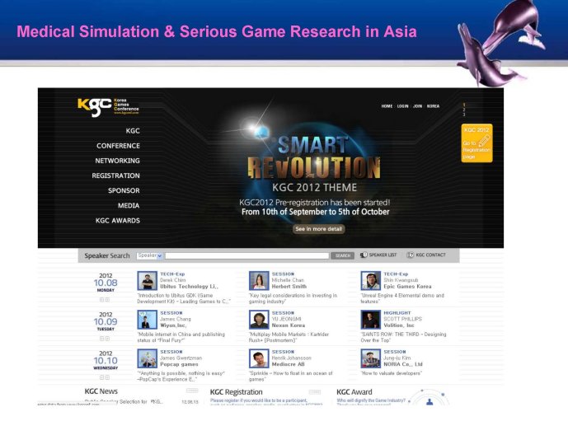The width and height of the screenshot is (568, 426).
Task: Click the HIGHLIGHT label for Scott Phillips
Action: [397, 313]
